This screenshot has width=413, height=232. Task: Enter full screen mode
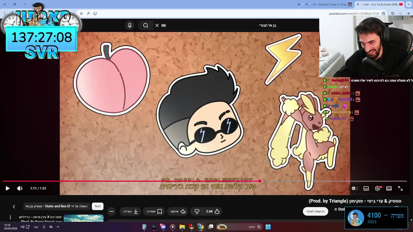click(400, 188)
